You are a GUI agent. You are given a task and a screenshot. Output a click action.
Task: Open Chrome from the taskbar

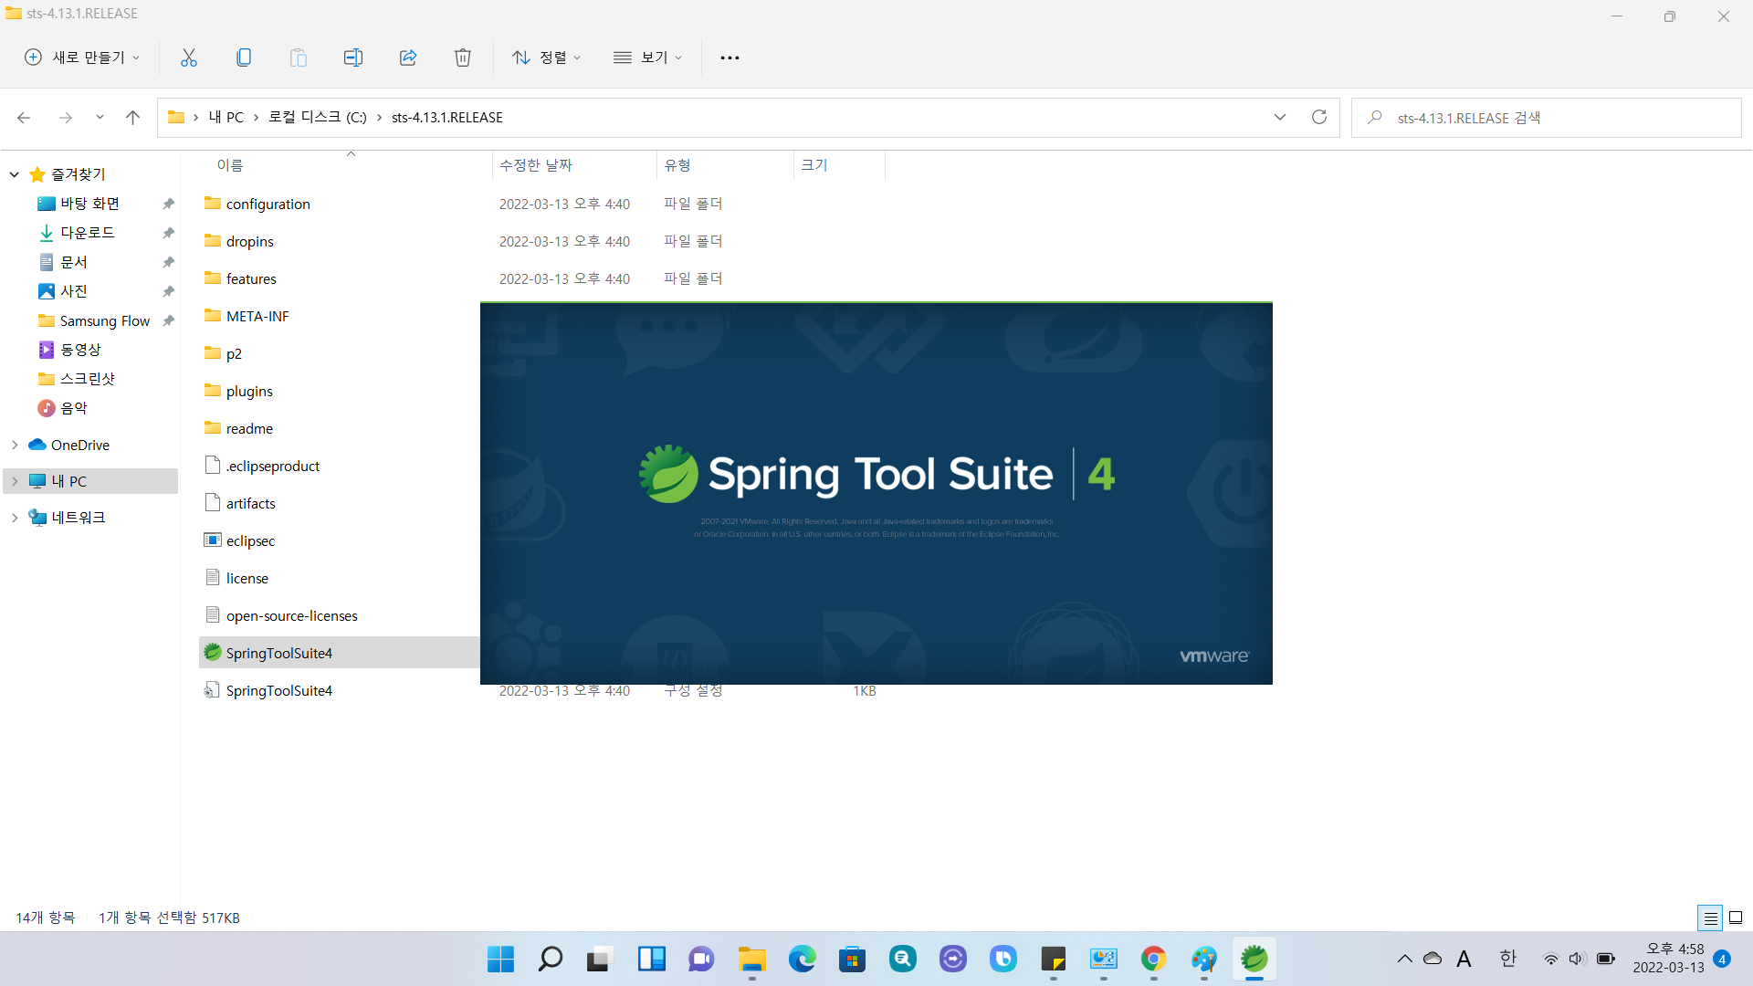pyautogui.click(x=1153, y=959)
